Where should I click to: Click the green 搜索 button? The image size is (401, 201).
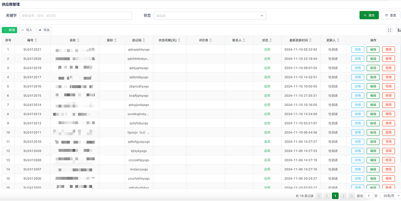369,15
